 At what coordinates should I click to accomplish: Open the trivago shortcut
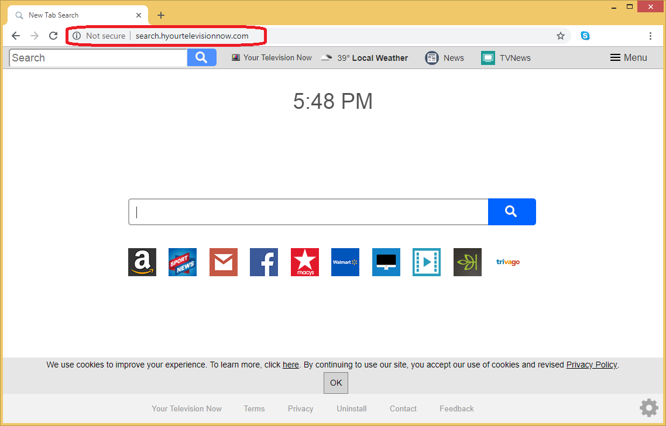508,262
